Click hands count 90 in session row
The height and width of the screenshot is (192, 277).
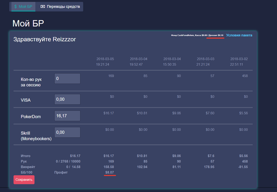pos(179,76)
